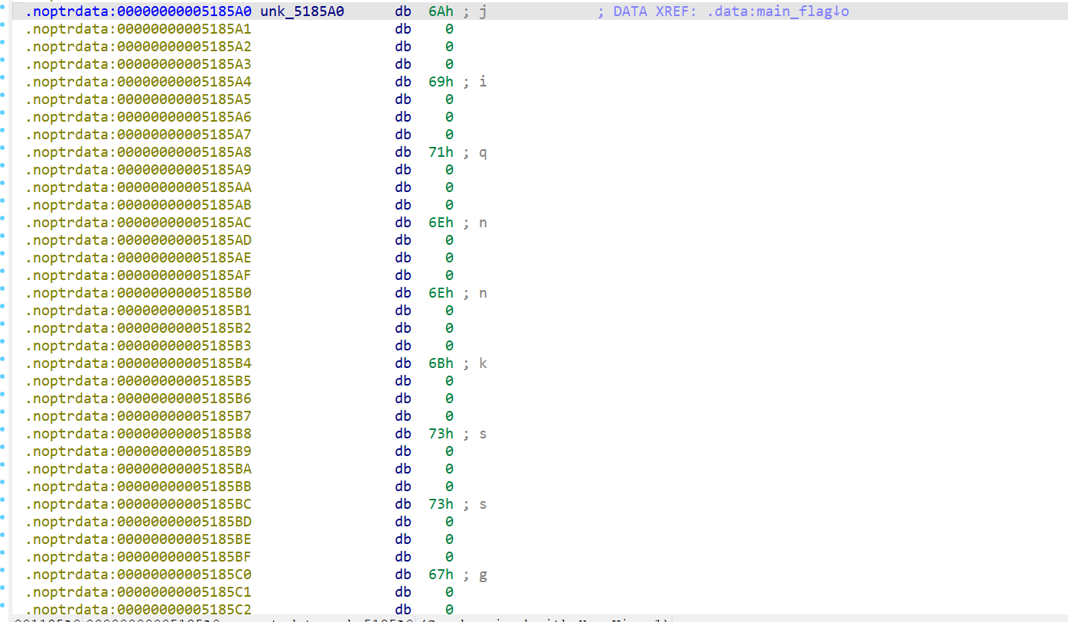
Task: Click address .noptrdata:00000000005185AE
Action: [138, 258]
